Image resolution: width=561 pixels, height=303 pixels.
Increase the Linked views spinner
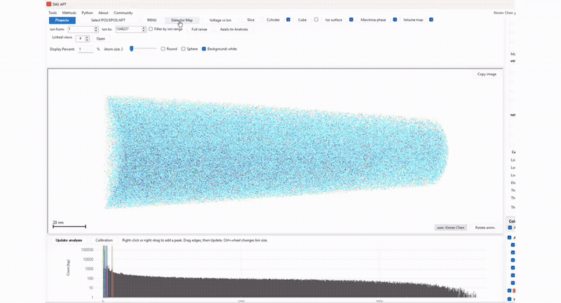pos(87,37)
